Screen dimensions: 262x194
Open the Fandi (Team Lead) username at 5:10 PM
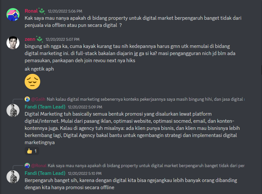point(45,173)
